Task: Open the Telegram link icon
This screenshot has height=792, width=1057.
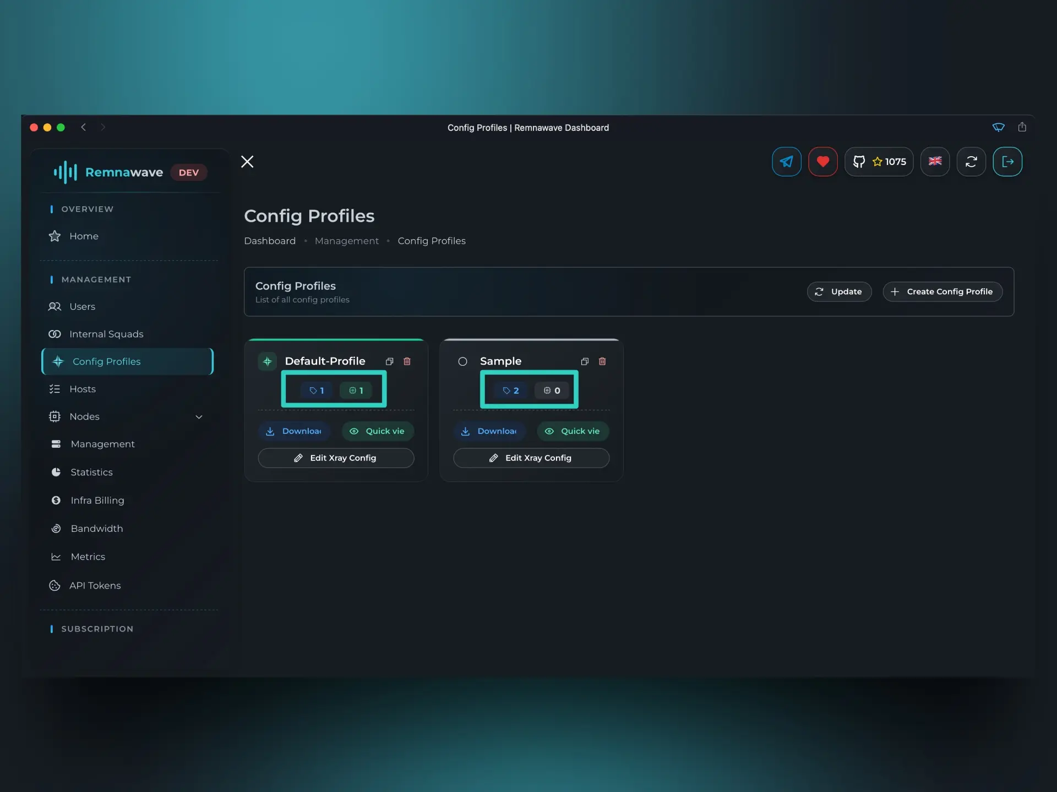Action: coord(786,162)
